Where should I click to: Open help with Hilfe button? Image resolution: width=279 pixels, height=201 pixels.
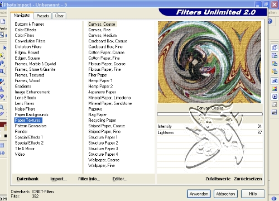point(253,194)
